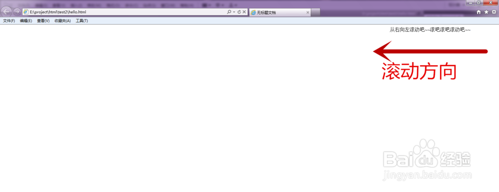Click the IE page icon in address bar
The width and height of the screenshot is (499, 192).
coord(26,12)
